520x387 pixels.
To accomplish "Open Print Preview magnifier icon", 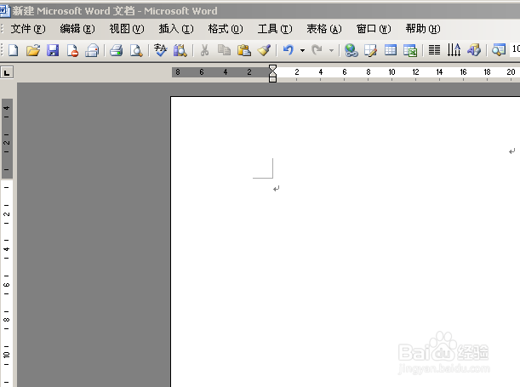I will pos(136,50).
